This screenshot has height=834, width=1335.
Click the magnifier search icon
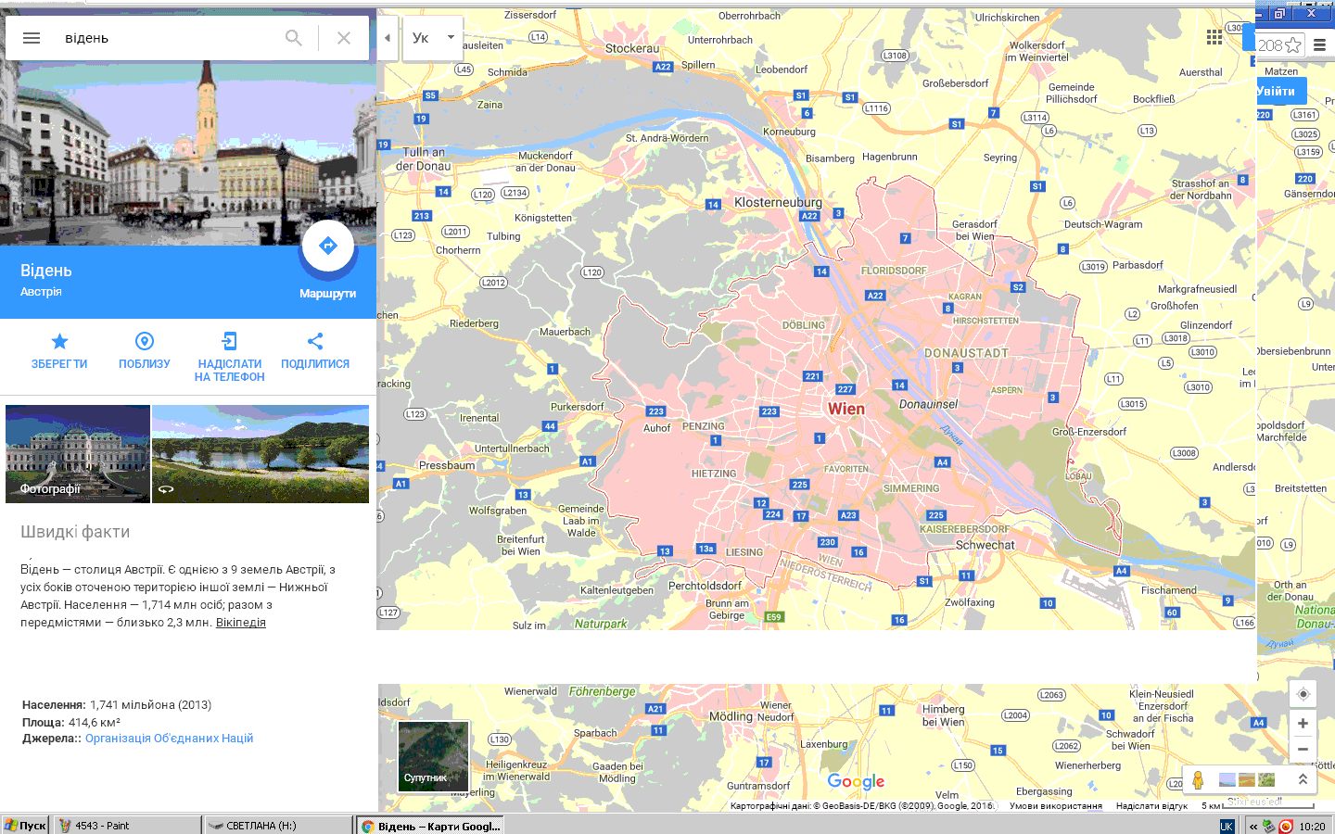(294, 38)
